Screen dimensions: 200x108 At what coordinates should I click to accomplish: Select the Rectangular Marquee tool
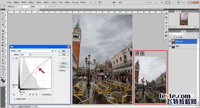pos(3,16)
